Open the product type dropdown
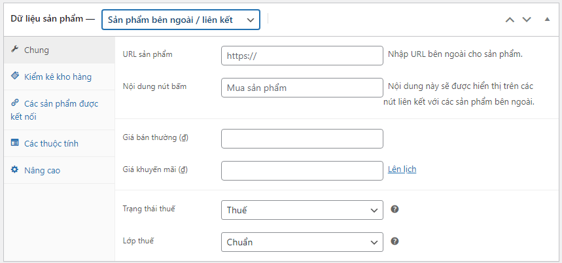 pos(181,20)
